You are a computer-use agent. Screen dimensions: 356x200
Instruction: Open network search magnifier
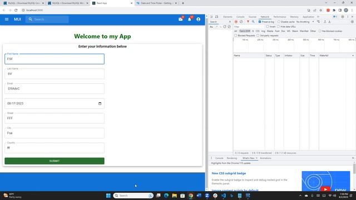253,22
